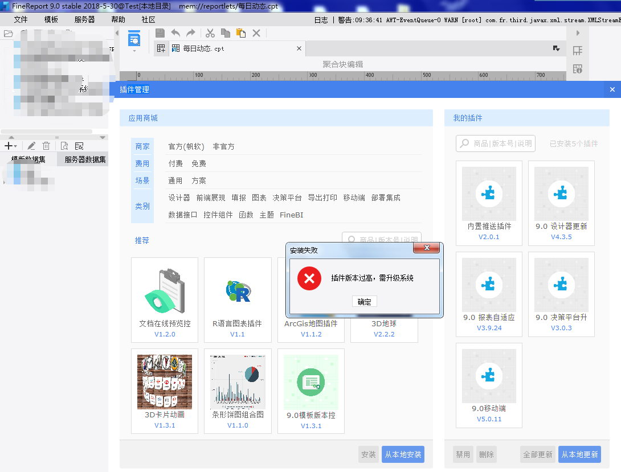
Task: Filter by 方案 scenario
Action: click(199, 180)
